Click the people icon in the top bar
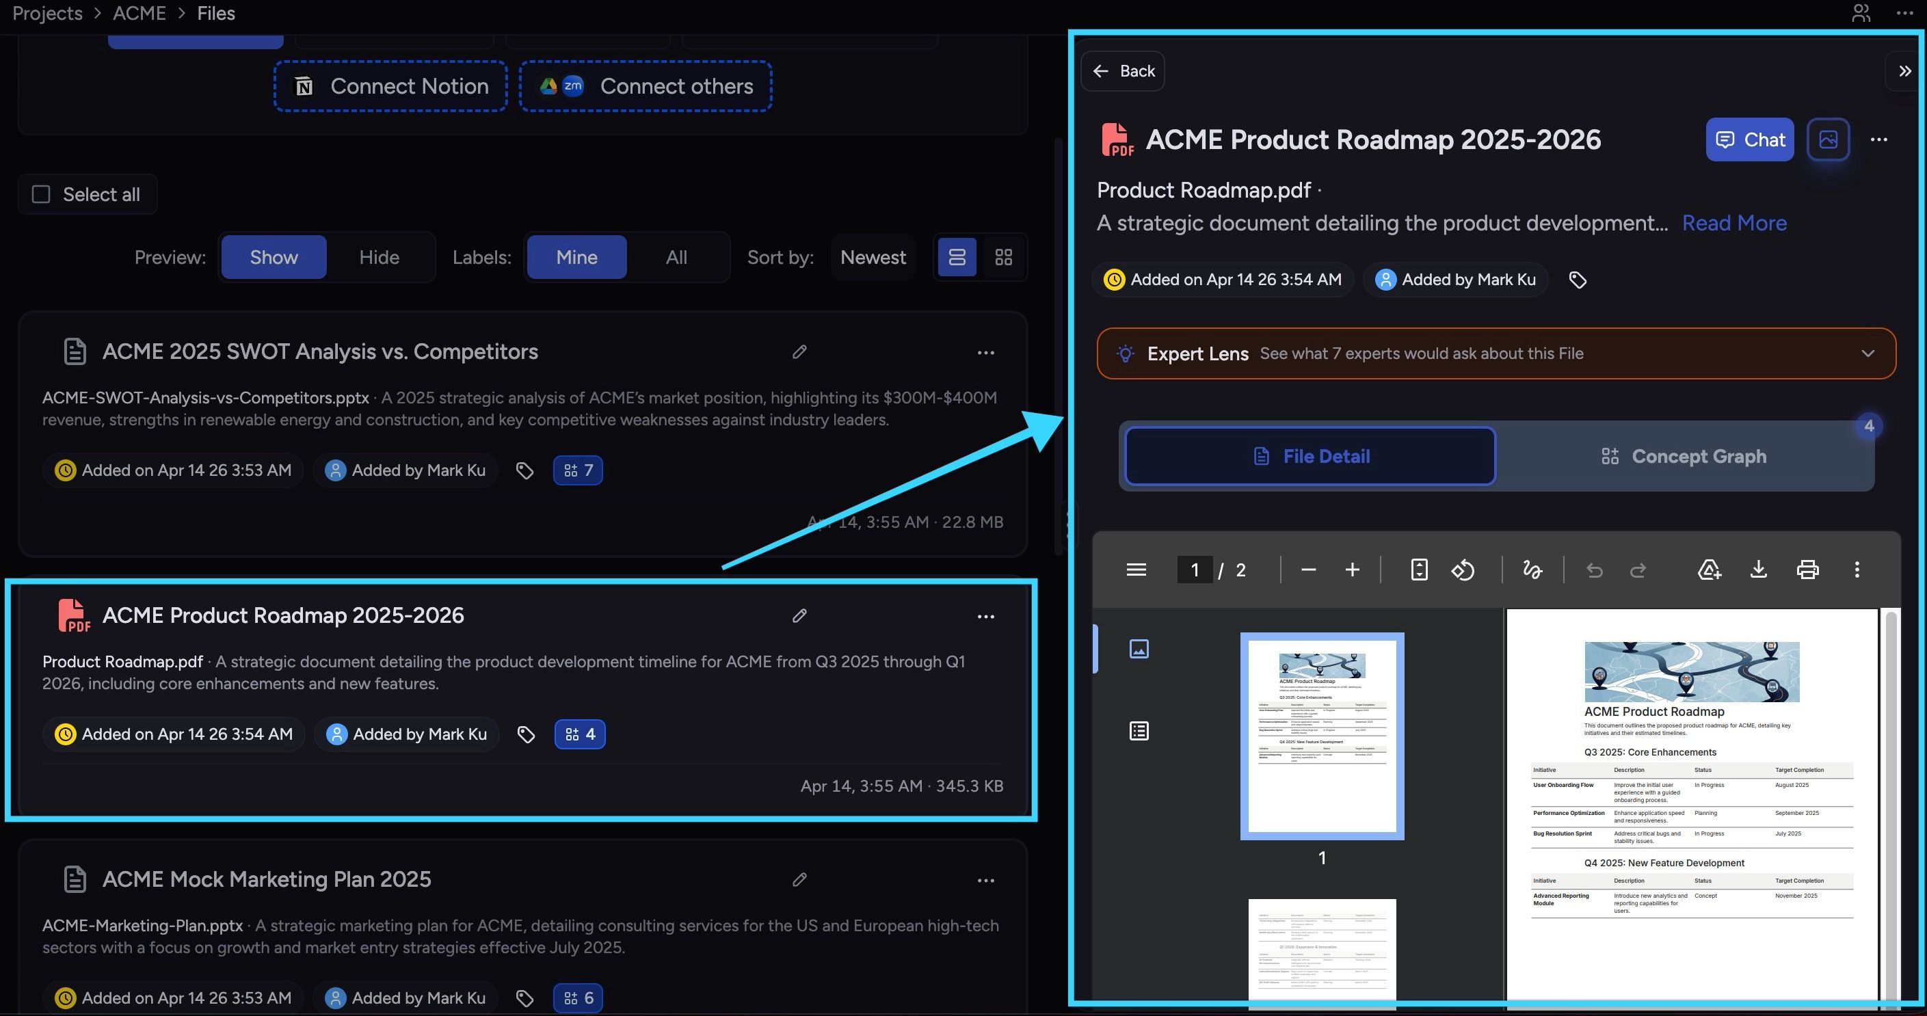Image resolution: width=1927 pixels, height=1016 pixels. (1861, 13)
